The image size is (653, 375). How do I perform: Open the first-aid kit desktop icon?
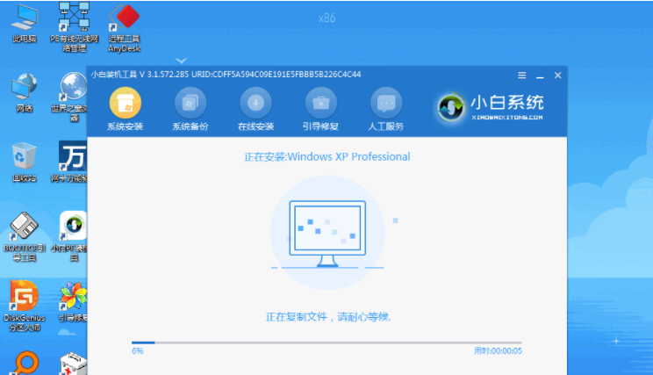pos(74,364)
